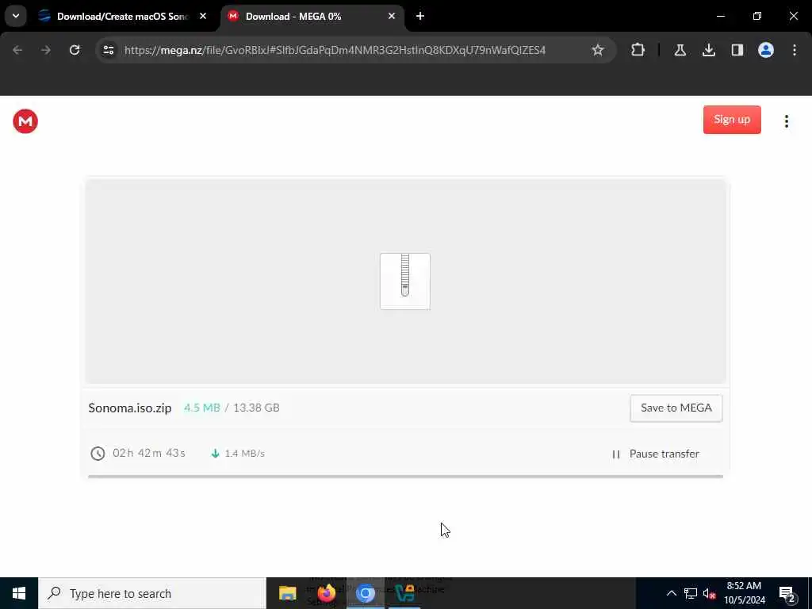The width and height of the screenshot is (812, 609).
Task: Open a new browser tab
Action: point(420,17)
